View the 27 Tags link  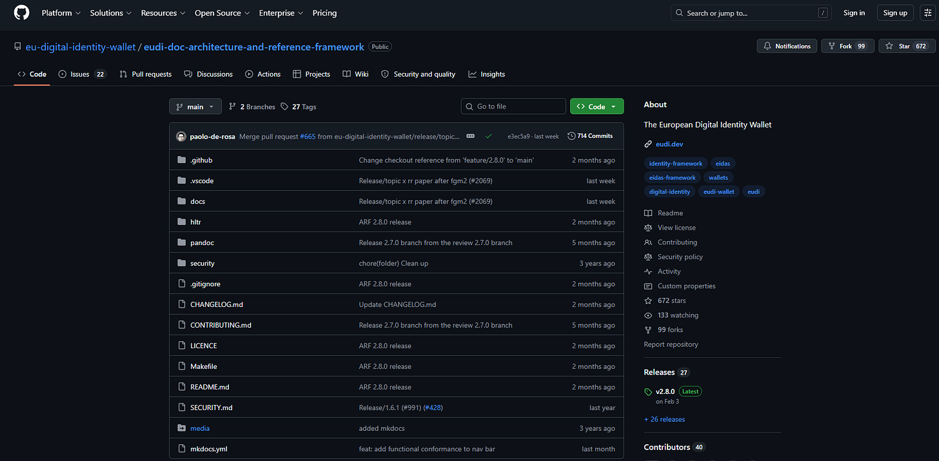pyautogui.click(x=299, y=107)
